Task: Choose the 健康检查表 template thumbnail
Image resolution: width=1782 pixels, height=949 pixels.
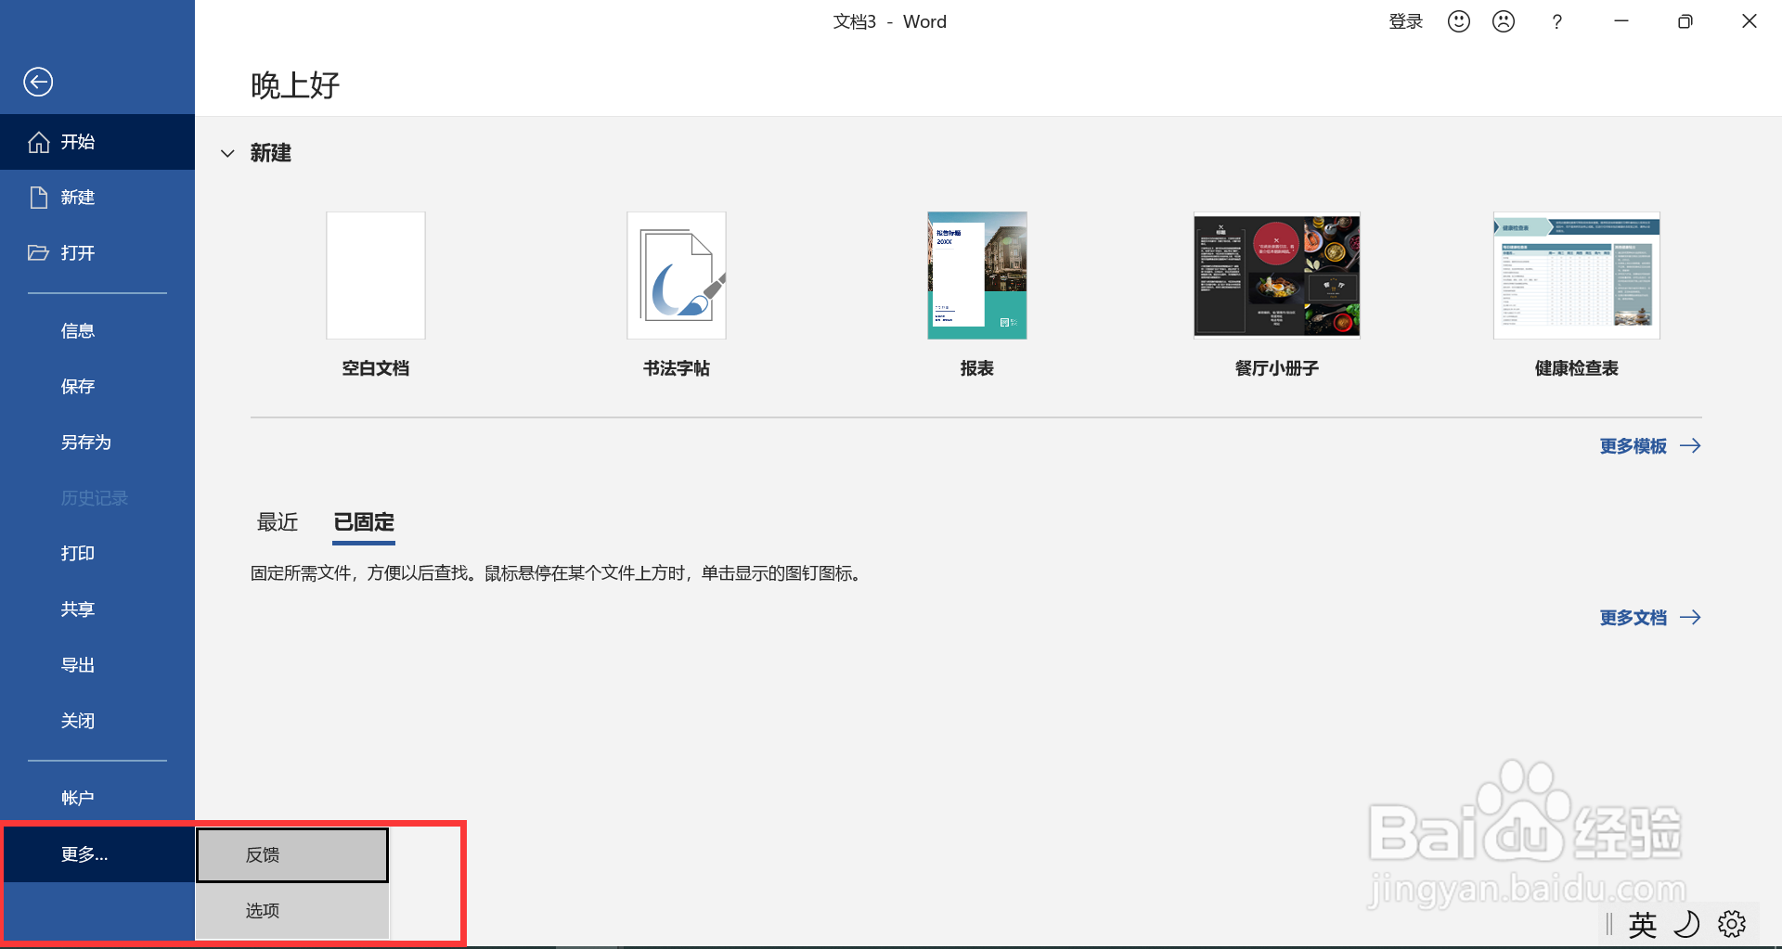Action: pos(1577,276)
